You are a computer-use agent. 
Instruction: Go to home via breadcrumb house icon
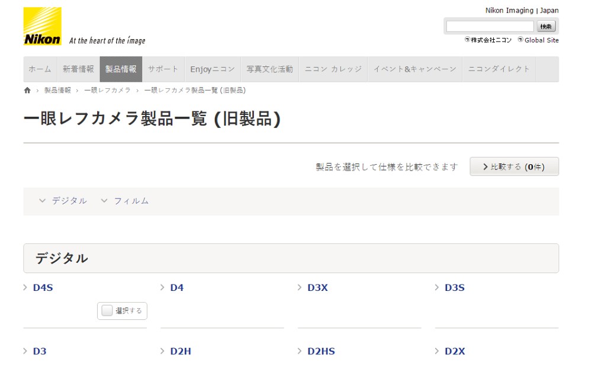tap(27, 90)
